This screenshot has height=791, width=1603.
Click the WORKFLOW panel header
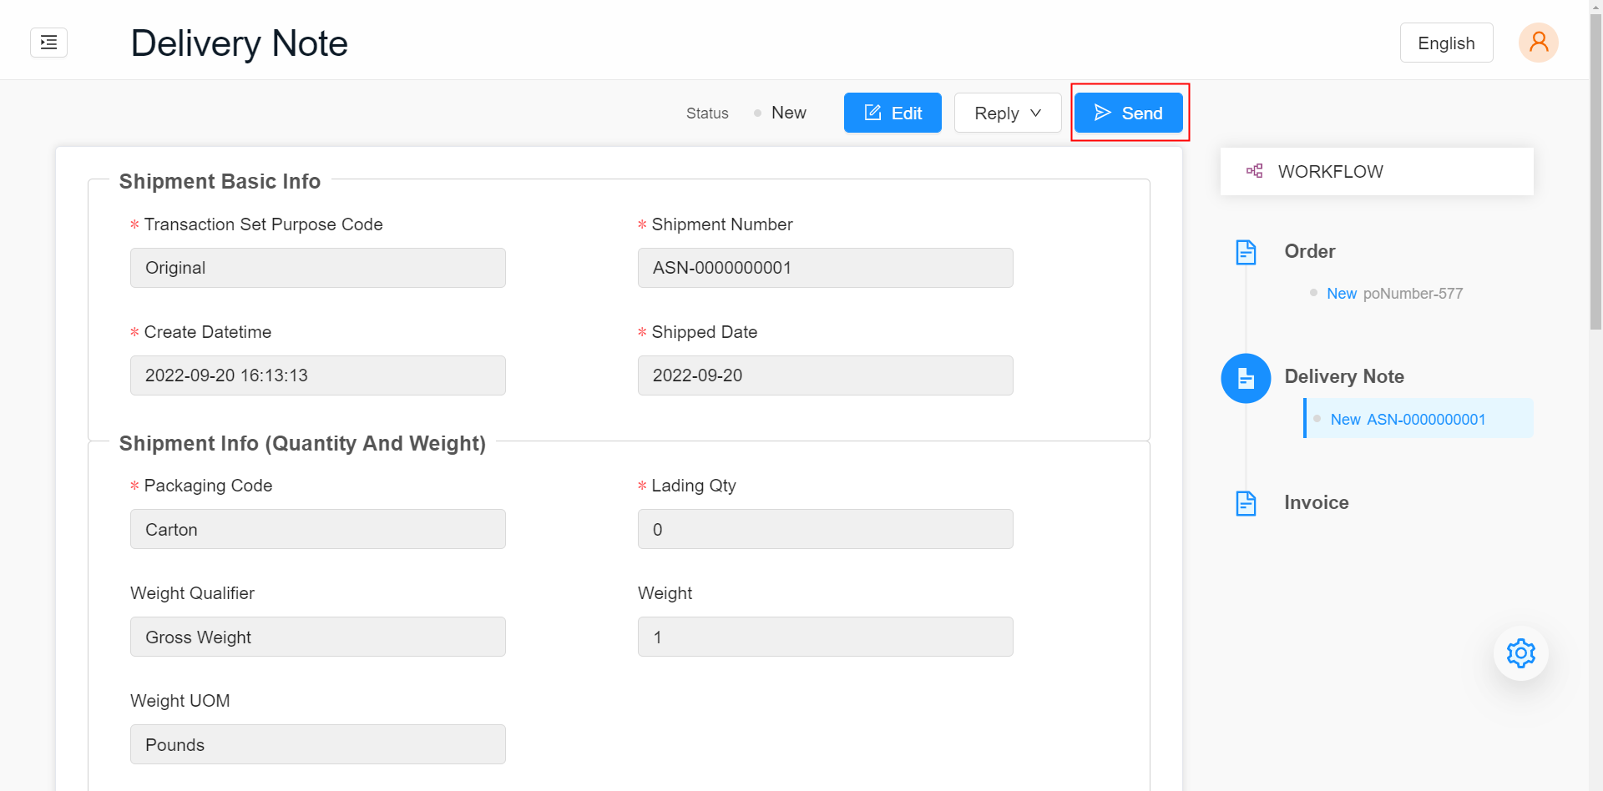coord(1377,171)
